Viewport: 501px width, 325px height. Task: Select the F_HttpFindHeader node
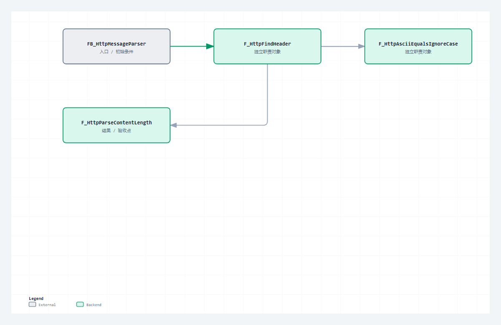click(x=267, y=46)
